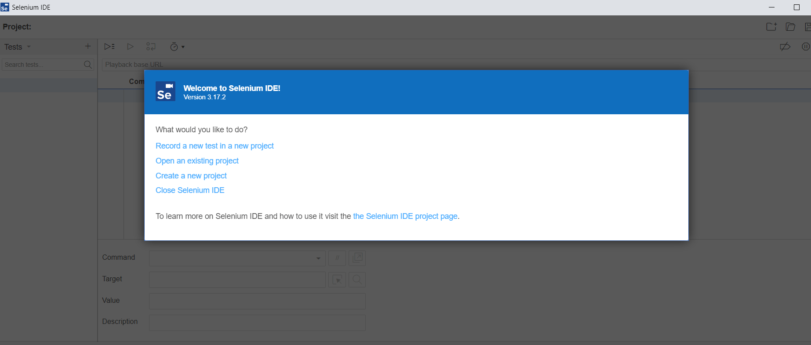
Task: Add a new test with plus icon
Action: tap(88, 46)
